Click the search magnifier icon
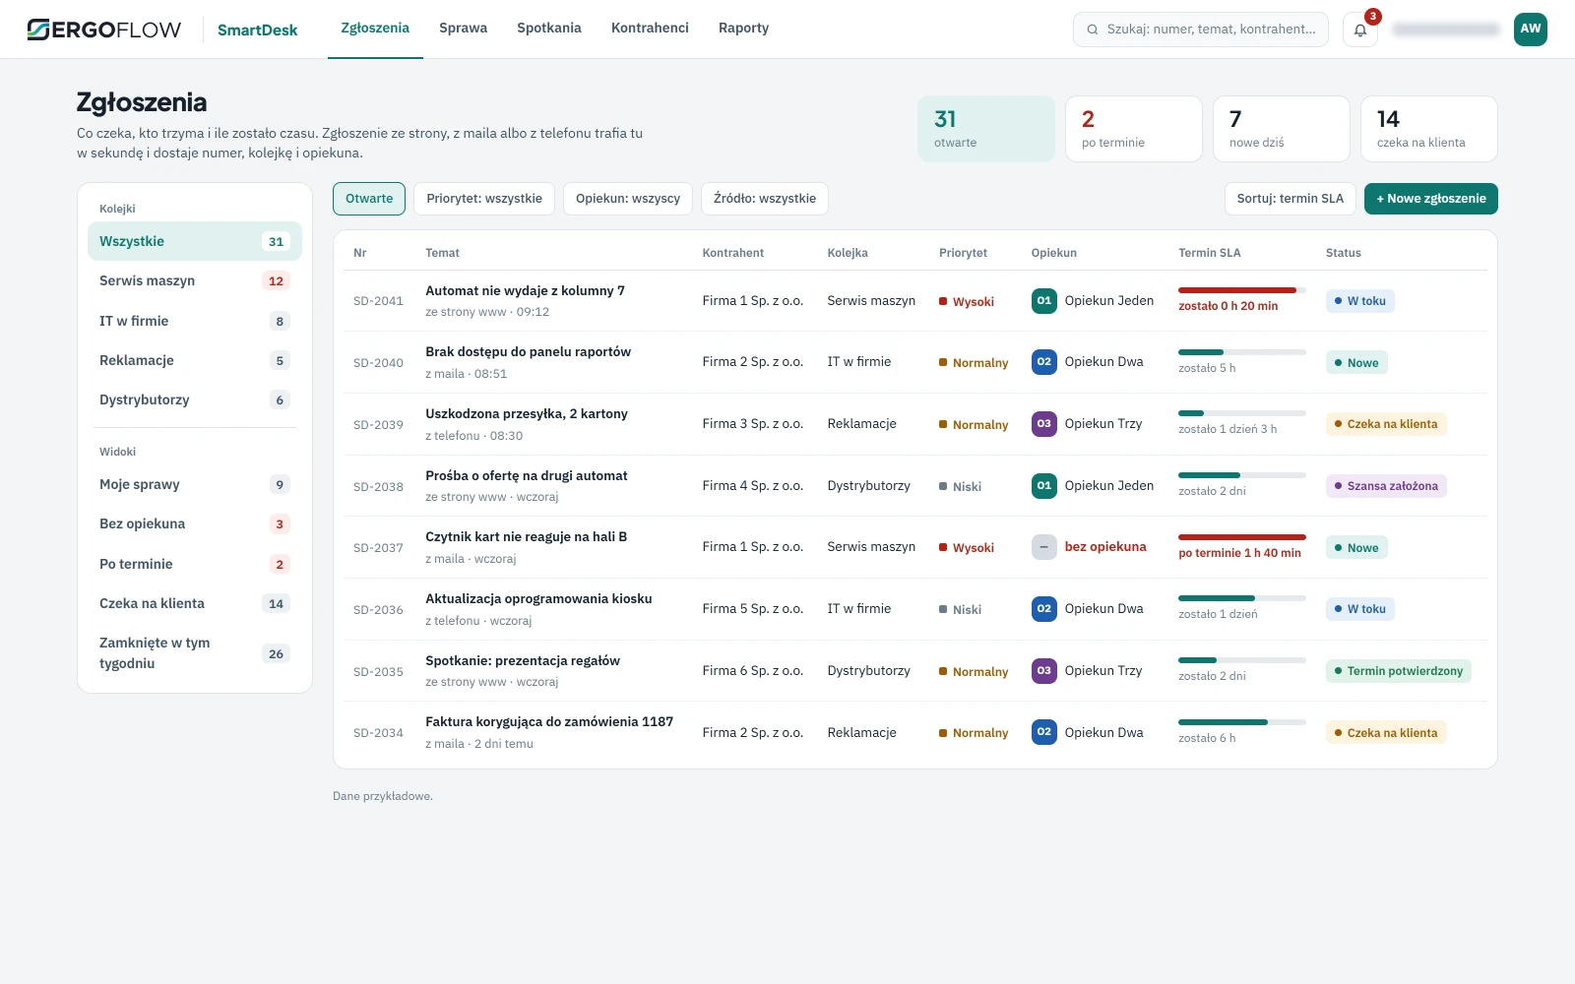This screenshot has height=984, width=1575. pos(1092,30)
